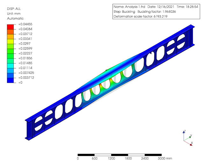Click the 'Automatic' legend label
The width and height of the screenshot is (204, 161).
15,18
